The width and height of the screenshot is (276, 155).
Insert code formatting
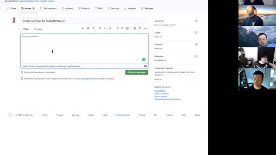[105, 28]
